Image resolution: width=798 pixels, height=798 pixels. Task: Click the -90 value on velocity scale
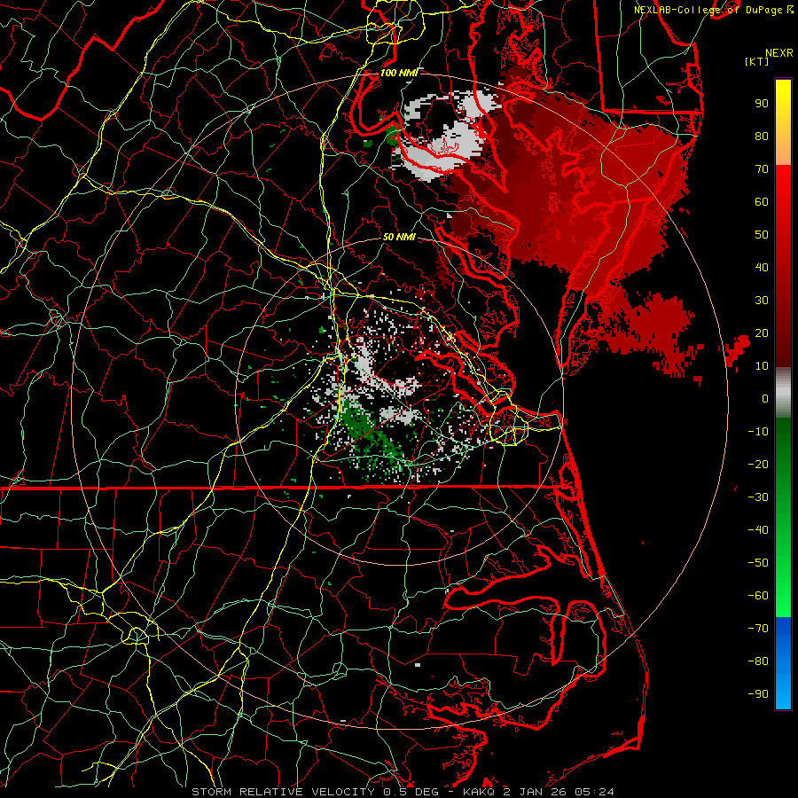[x=758, y=694]
